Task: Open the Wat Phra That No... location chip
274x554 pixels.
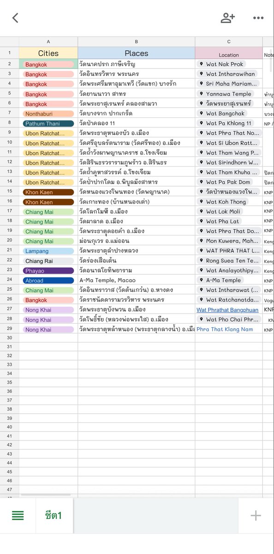Action: tap(228, 133)
